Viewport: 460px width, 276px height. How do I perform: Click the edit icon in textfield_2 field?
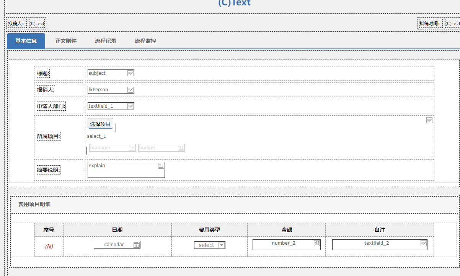pos(424,243)
